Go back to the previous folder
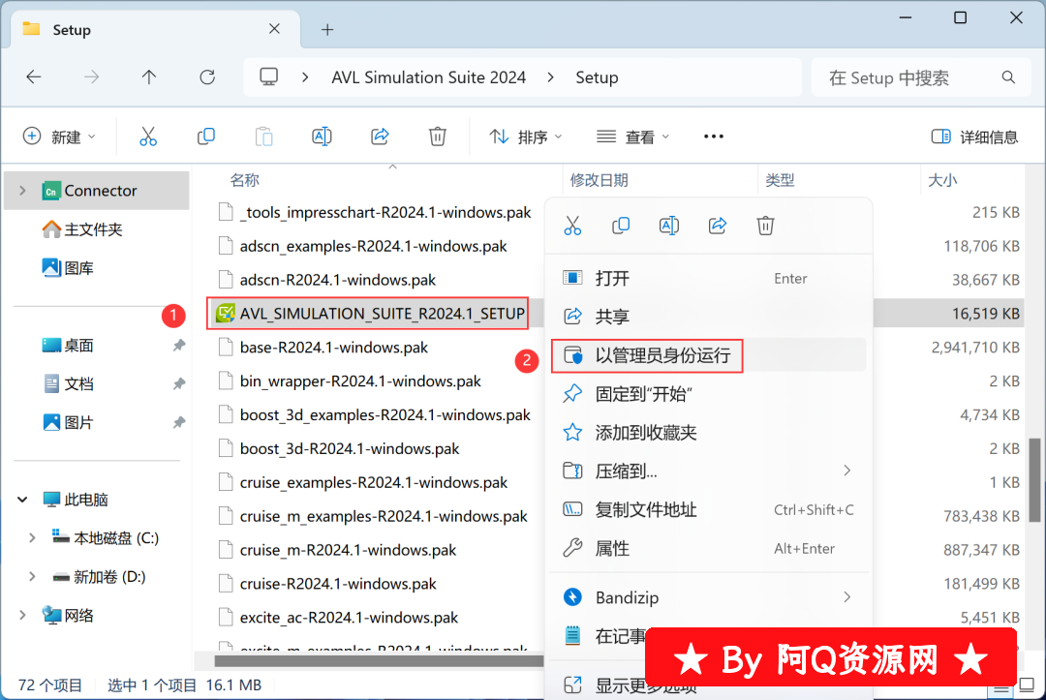 34,77
